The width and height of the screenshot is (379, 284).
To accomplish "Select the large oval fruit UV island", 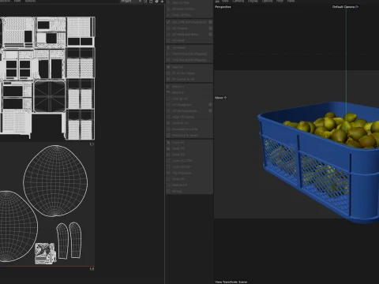I will pos(55,181).
